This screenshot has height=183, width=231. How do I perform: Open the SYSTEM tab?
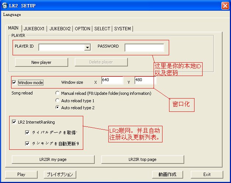(x=123, y=29)
